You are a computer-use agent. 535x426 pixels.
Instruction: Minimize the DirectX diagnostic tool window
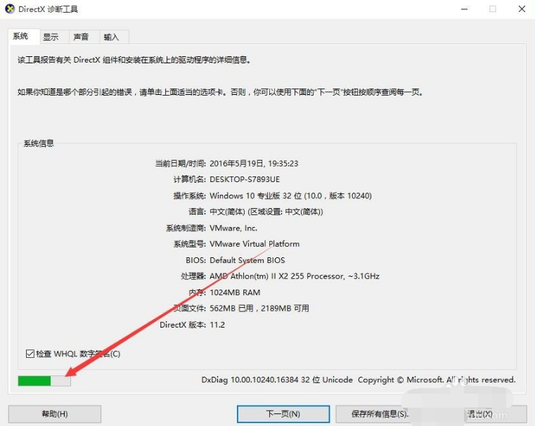point(465,9)
